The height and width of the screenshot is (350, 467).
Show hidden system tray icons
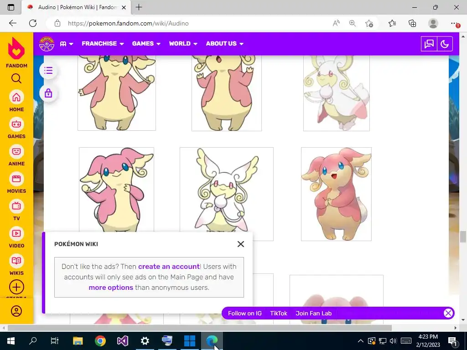(360, 341)
